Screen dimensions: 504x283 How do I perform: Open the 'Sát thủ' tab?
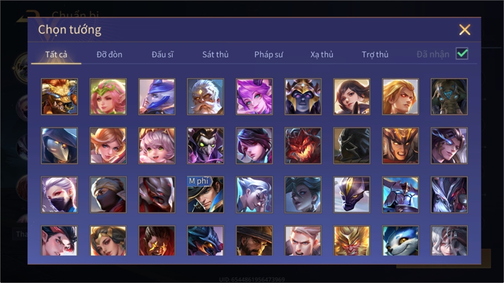tap(216, 55)
